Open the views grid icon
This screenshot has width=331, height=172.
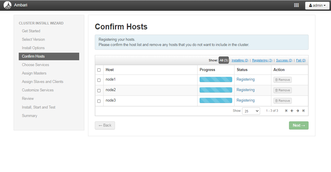click(296, 5)
